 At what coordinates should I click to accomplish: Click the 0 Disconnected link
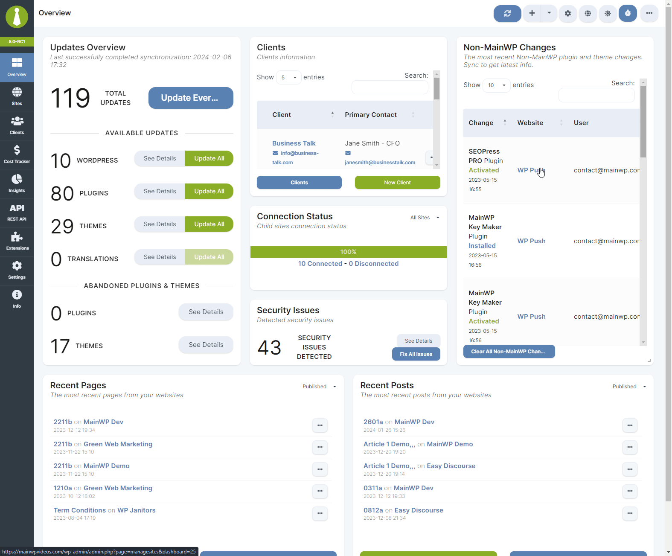374,264
